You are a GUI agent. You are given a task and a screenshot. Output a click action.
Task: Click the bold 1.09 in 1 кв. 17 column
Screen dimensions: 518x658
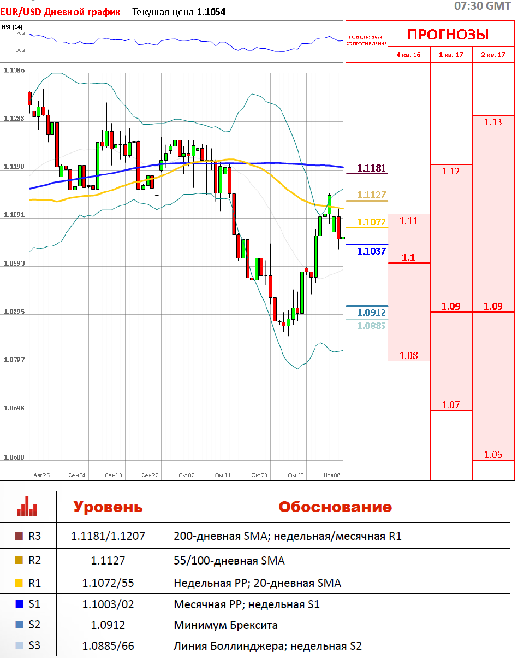point(451,306)
